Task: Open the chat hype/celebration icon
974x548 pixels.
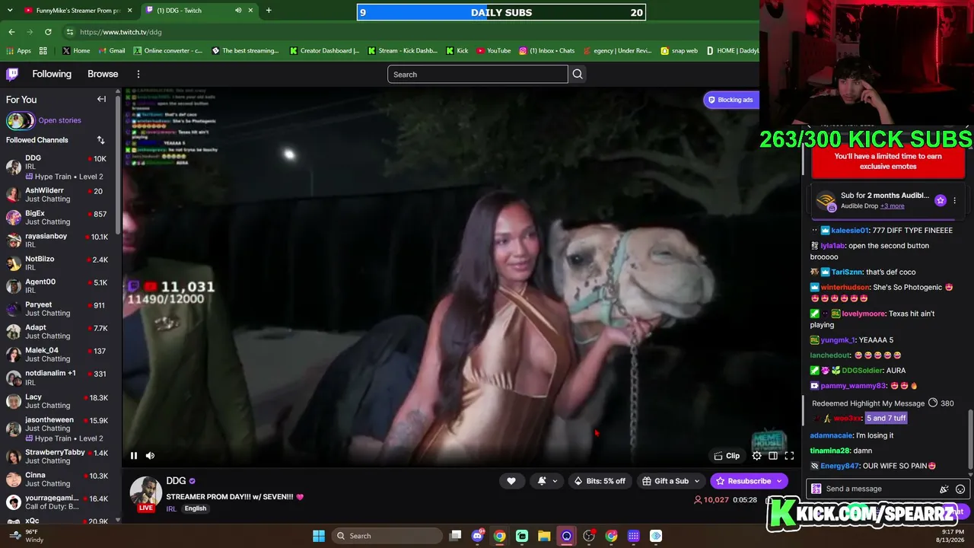Action: (x=944, y=489)
